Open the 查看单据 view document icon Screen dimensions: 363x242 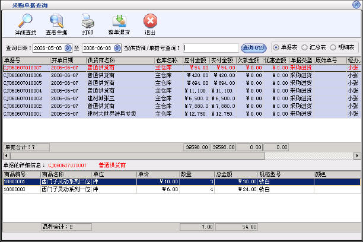point(56,21)
